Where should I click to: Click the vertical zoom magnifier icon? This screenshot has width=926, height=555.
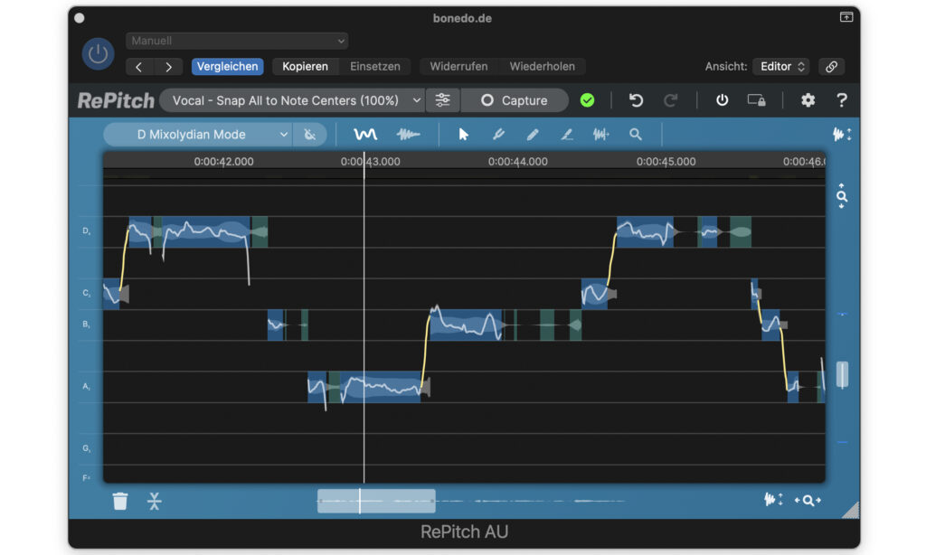(x=842, y=196)
